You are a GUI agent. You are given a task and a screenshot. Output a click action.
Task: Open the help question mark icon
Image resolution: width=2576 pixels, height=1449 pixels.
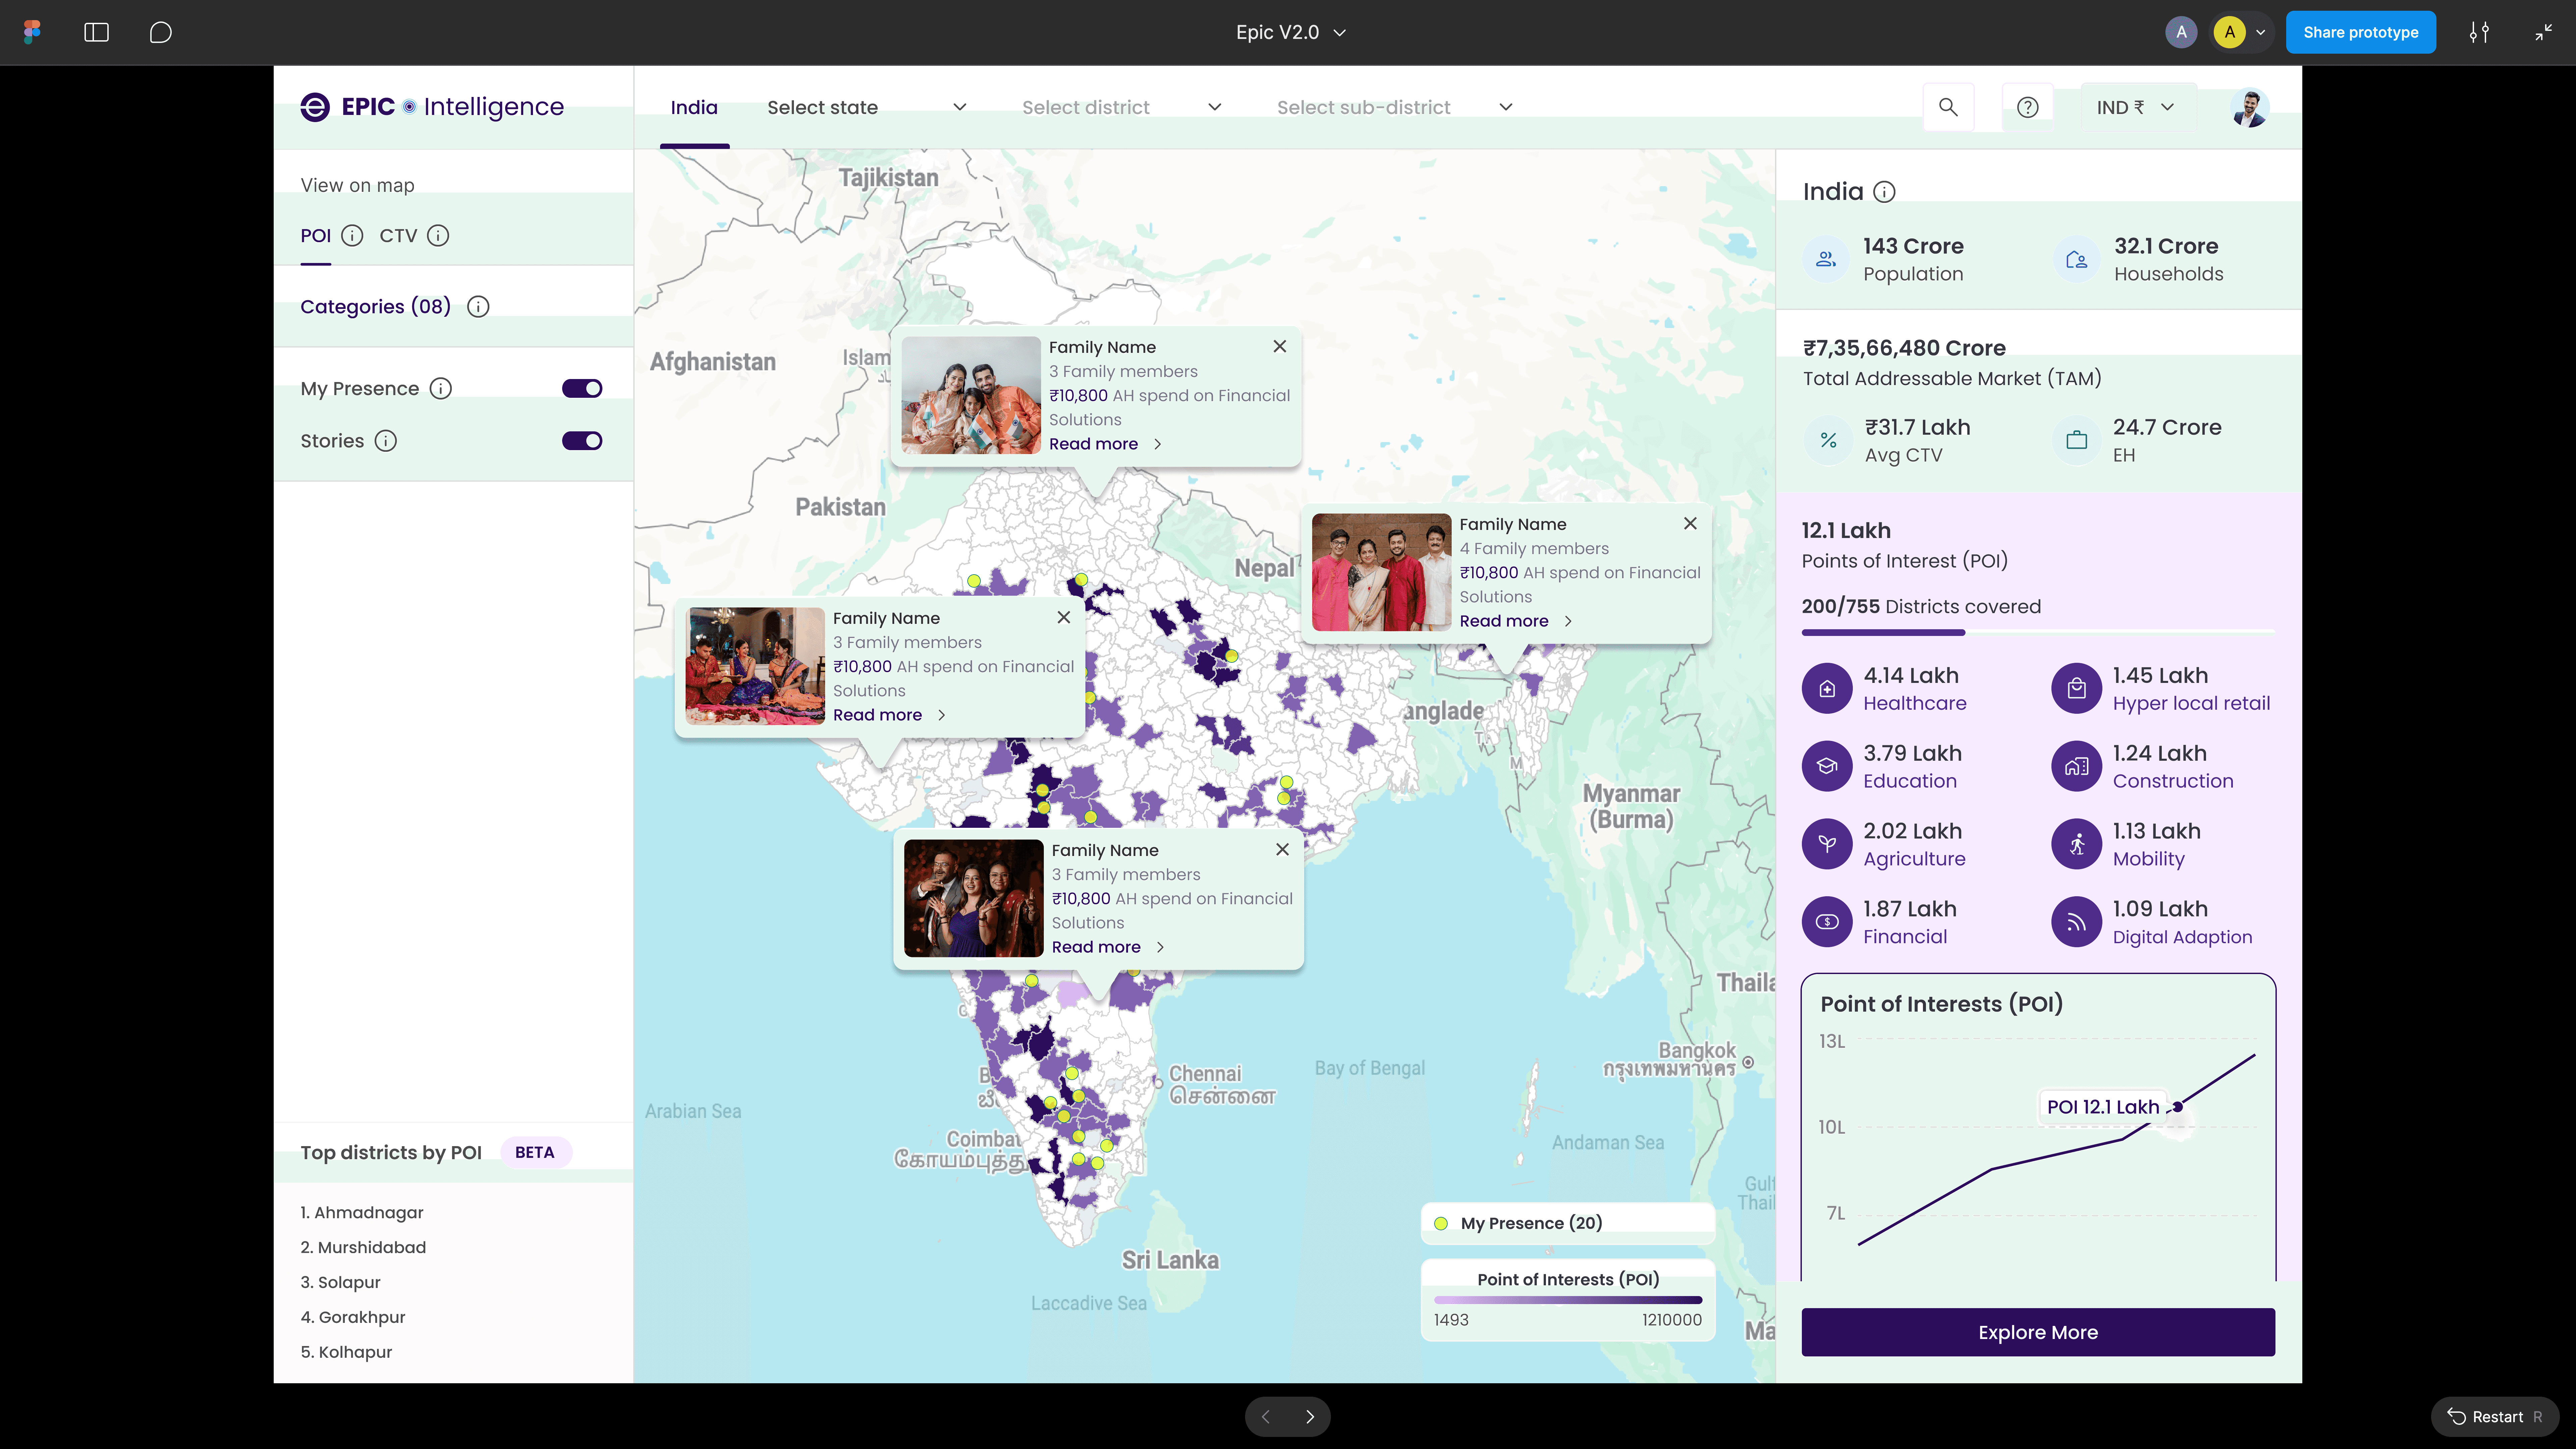(x=2027, y=107)
